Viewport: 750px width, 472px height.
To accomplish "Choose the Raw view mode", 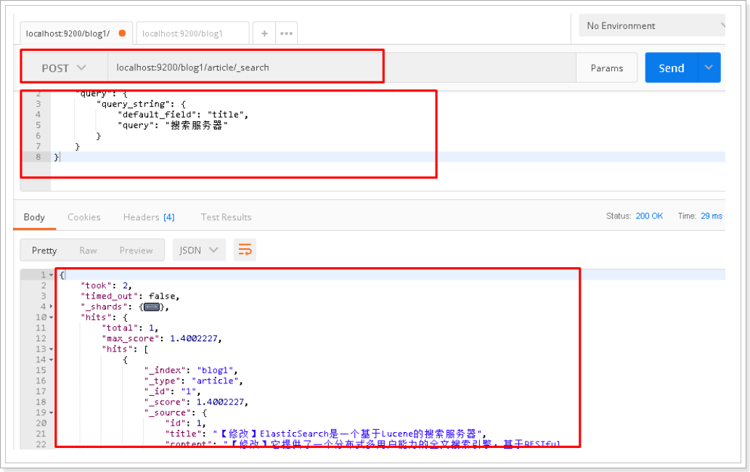I will [x=88, y=250].
